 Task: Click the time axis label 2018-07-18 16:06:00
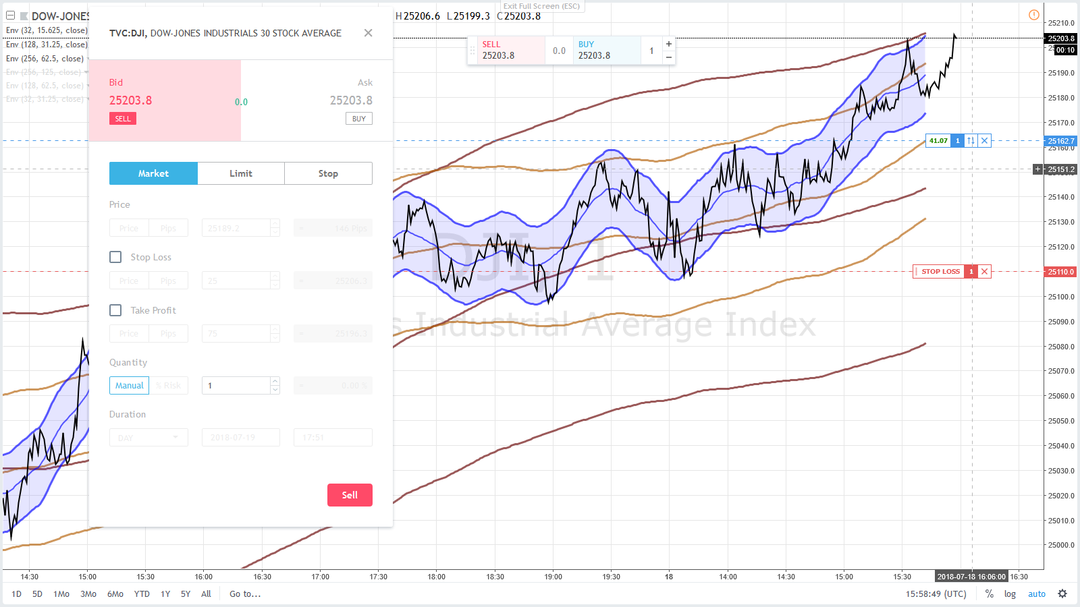[x=972, y=577]
